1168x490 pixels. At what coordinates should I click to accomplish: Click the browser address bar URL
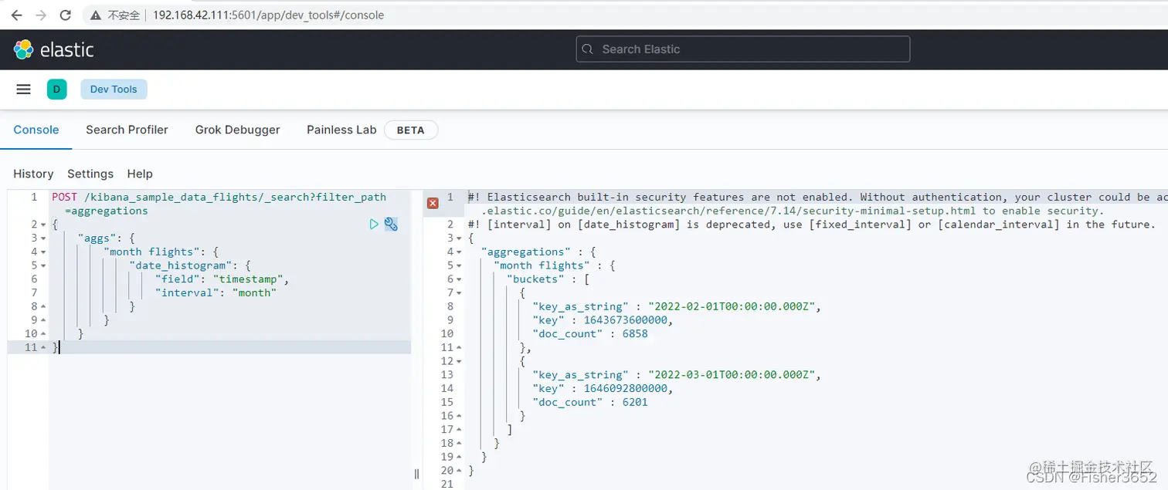tap(268, 15)
